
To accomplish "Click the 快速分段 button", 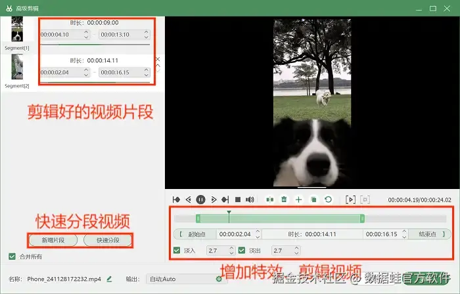I will (x=108, y=240).
